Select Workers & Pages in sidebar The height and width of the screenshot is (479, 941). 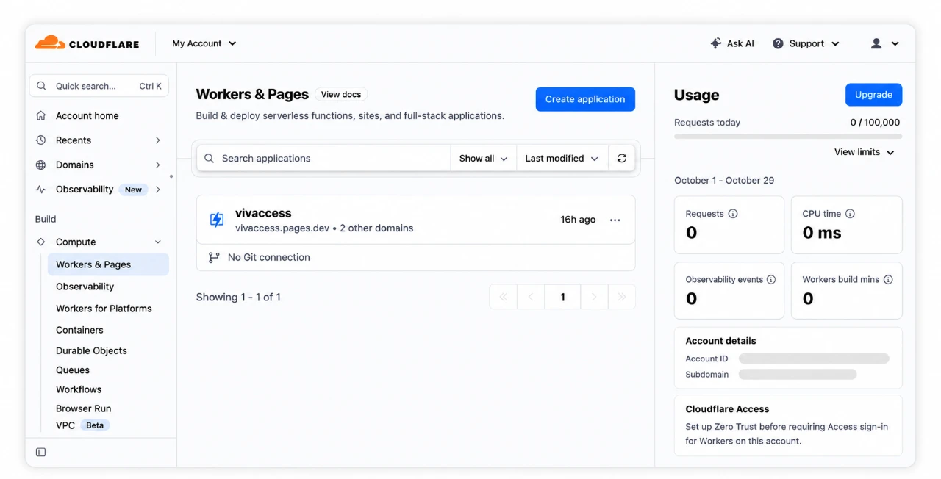tap(108, 264)
